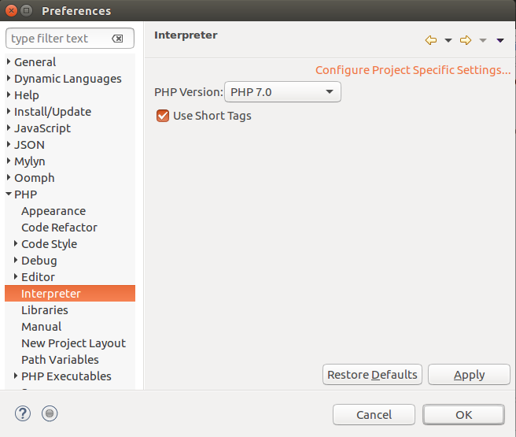Select Appearance under PHP
Screen dimensions: 516x437
click(53, 211)
